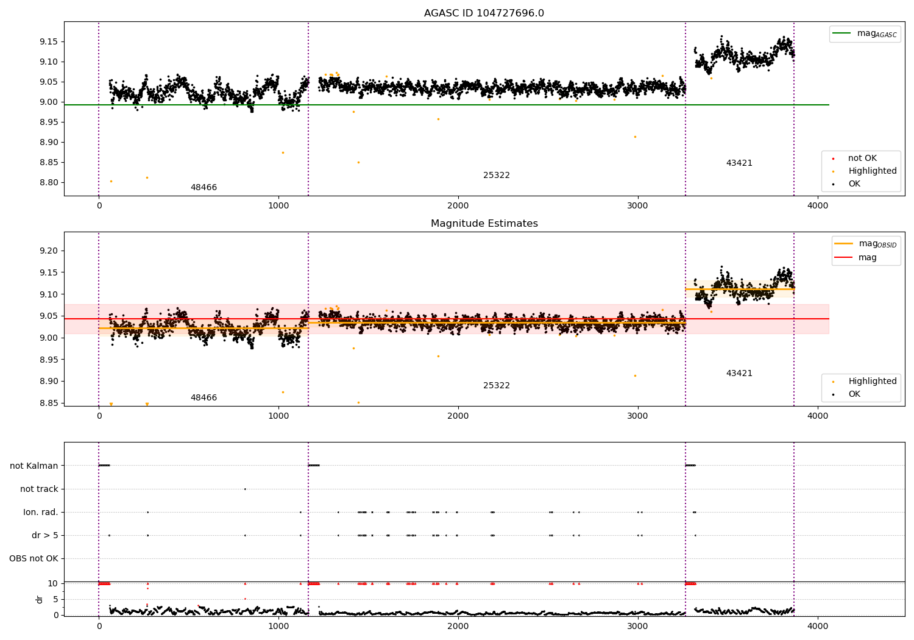Click the rotated "dr" y-axis label
Screen dimensions: 914x640
pos(40,599)
